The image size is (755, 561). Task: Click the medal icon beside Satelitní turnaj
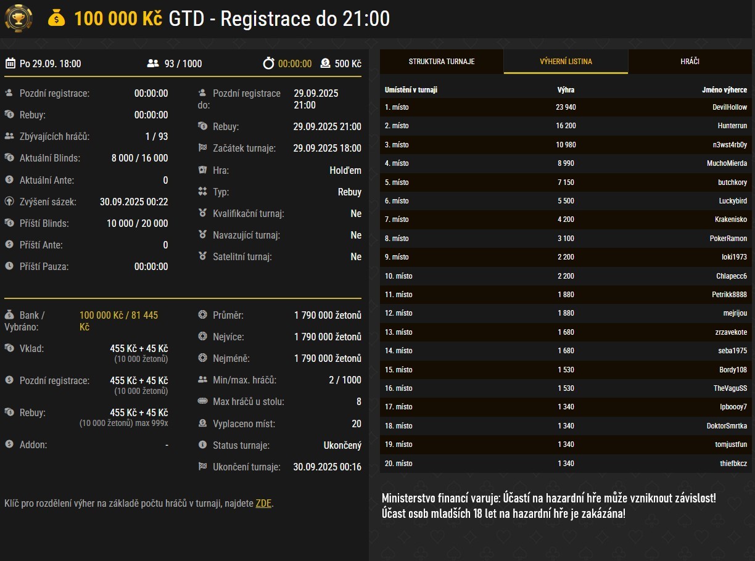(202, 256)
